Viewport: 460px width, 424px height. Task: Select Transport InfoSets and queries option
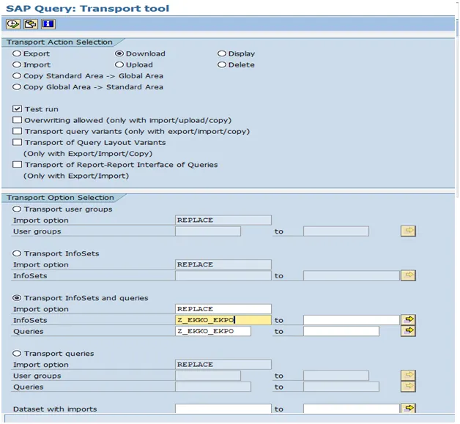17,298
